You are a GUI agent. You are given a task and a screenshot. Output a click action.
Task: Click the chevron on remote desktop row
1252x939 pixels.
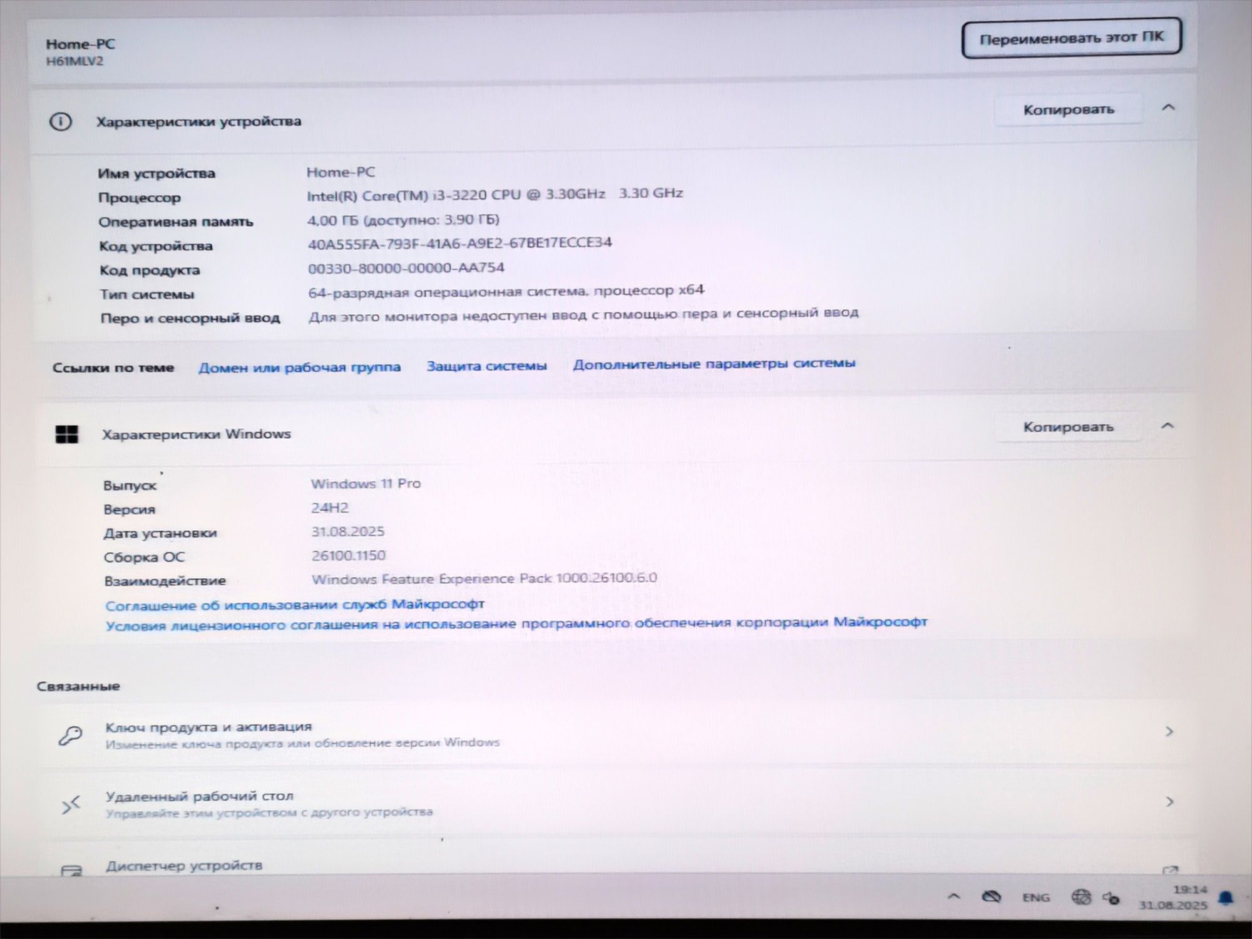pyautogui.click(x=1169, y=801)
